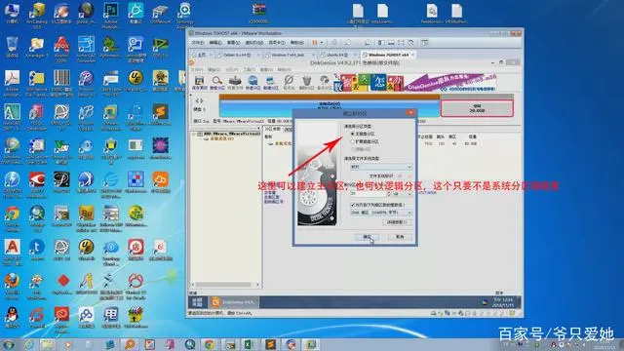The image size is (624, 351).
Task: Select the Recycle Bin desktop icon
Action: [13, 48]
